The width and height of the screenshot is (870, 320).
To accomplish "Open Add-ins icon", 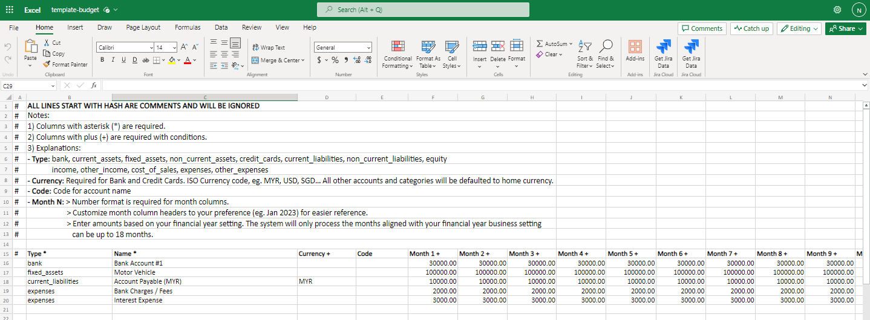I will [635, 47].
